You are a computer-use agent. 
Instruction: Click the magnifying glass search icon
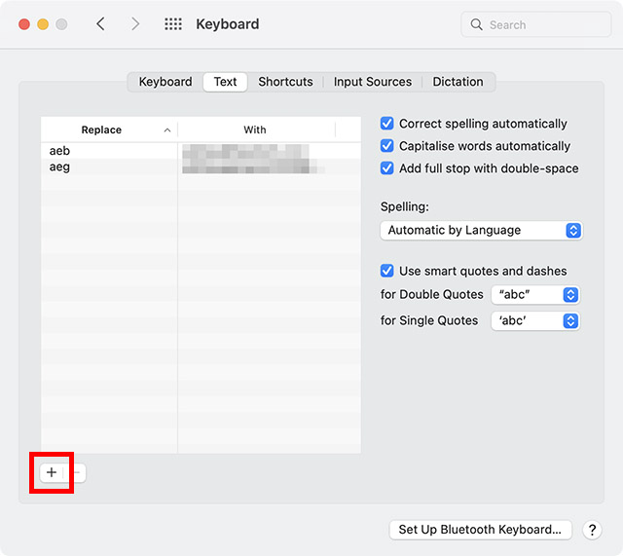tap(477, 24)
